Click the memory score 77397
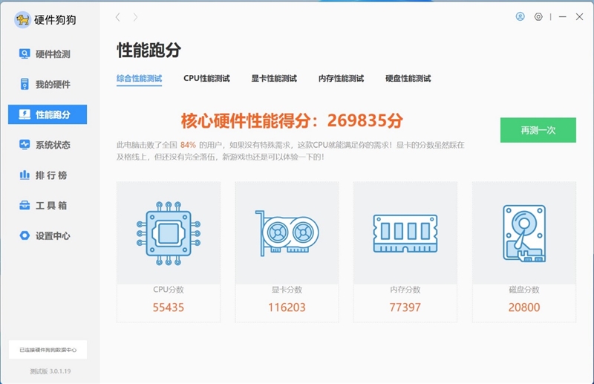Image resolution: width=594 pixels, height=384 pixels. click(405, 307)
